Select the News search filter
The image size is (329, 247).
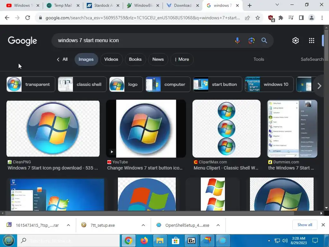[158, 59]
